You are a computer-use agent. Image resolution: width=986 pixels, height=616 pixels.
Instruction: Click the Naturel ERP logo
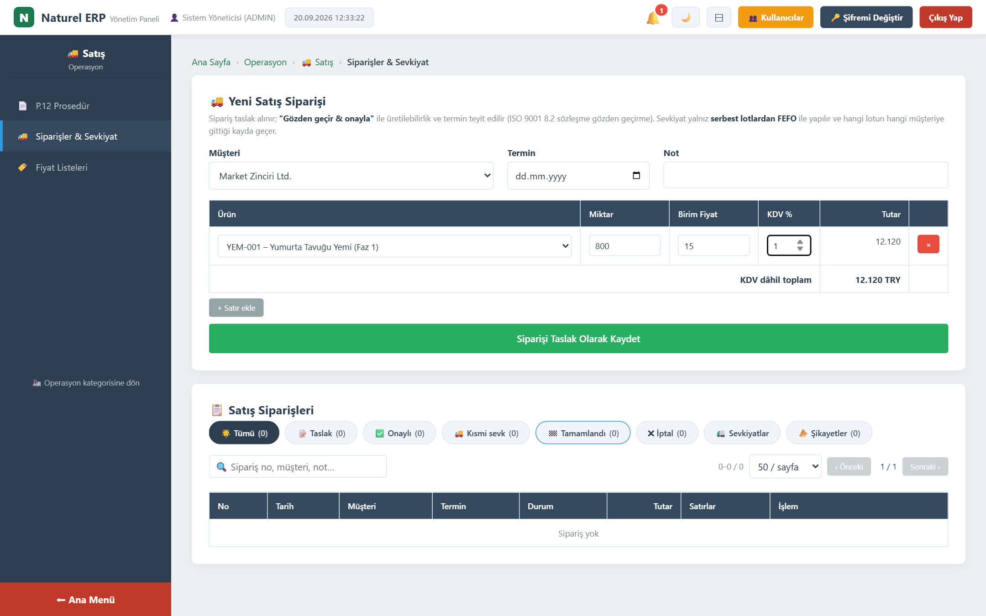(24, 17)
